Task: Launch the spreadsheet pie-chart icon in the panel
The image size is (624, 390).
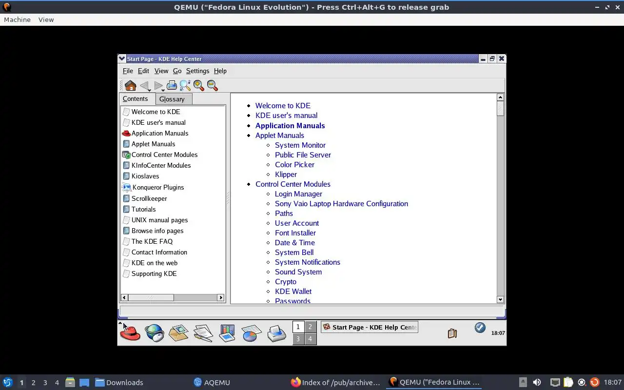Action: [x=252, y=333]
